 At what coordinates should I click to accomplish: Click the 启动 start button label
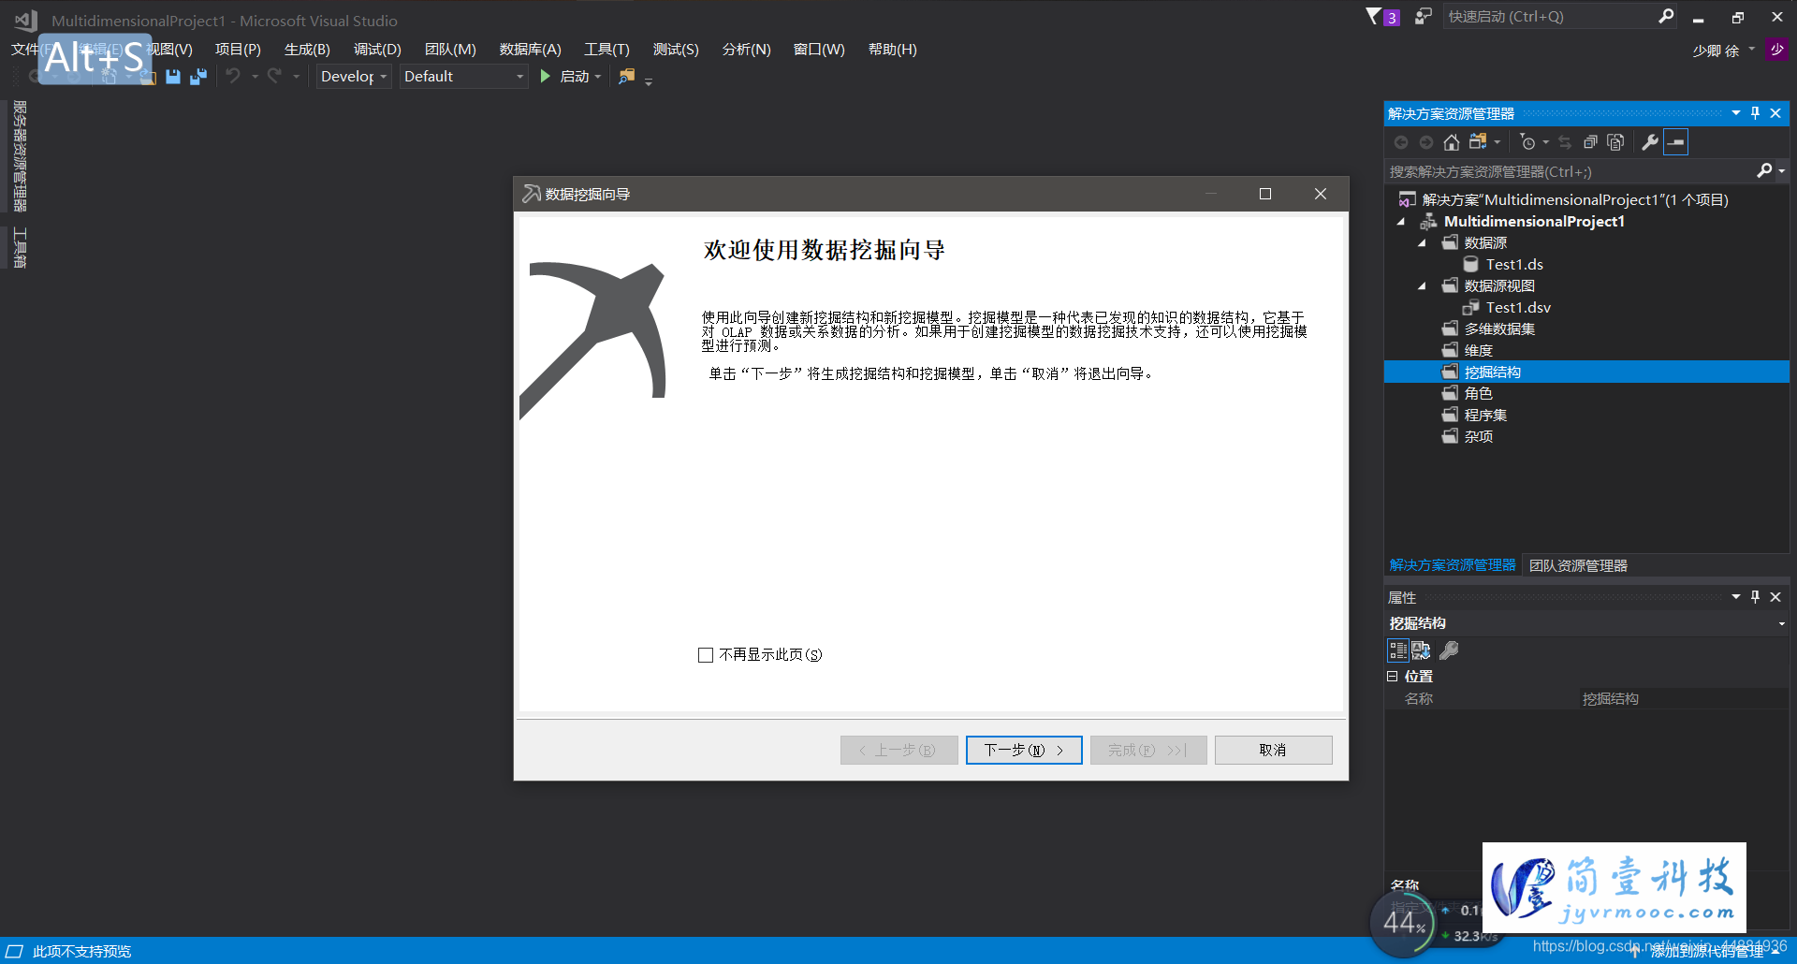tap(574, 77)
